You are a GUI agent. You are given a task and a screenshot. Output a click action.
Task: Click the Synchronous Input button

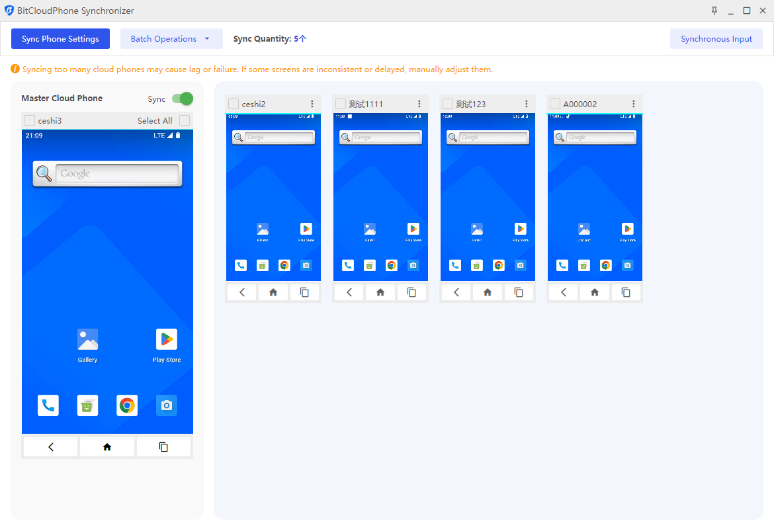click(x=716, y=39)
